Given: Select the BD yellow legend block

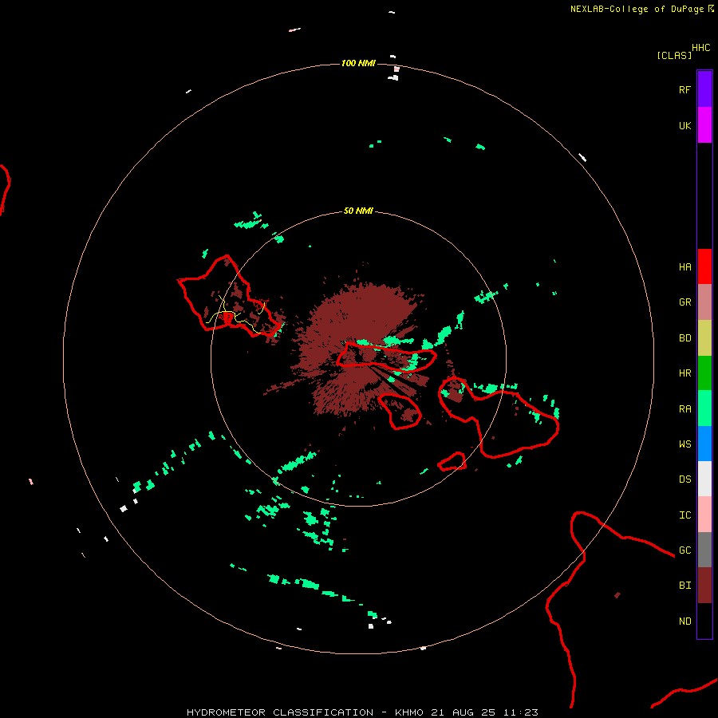Looking at the screenshot, I should 704,338.
